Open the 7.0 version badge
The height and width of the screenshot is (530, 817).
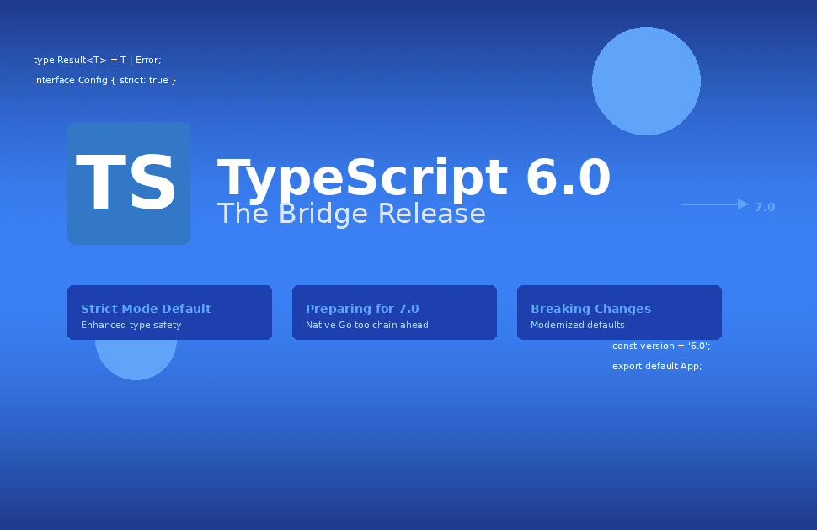[x=764, y=206]
